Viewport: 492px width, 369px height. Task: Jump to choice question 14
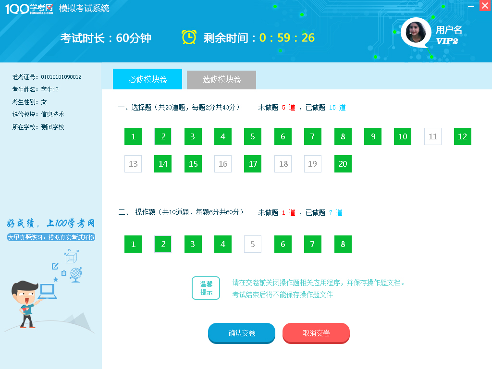163,164
